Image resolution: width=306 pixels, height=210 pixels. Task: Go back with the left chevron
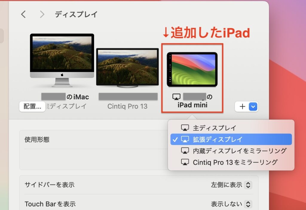(23, 14)
